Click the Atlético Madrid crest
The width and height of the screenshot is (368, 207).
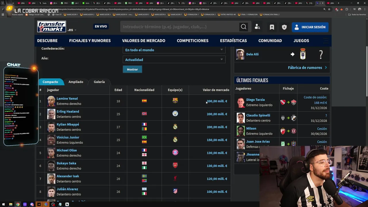[x=175, y=191]
